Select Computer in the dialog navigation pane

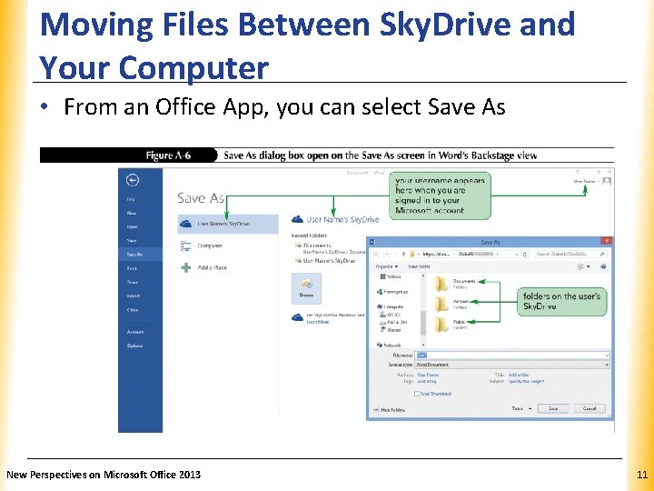point(390,307)
